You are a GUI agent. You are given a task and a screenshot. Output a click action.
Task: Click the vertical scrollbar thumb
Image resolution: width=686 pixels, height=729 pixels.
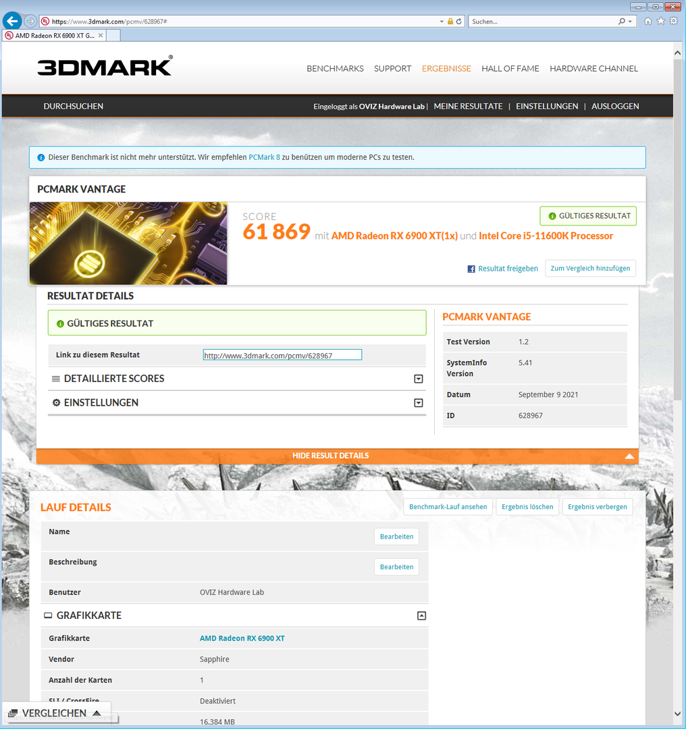tap(678, 230)
